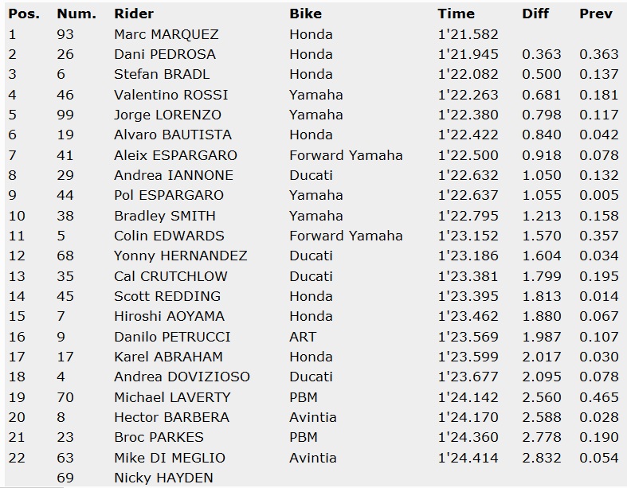Click the Num. column header
The width and height of the screenshot is (627, 488).
tap(76, 14)
